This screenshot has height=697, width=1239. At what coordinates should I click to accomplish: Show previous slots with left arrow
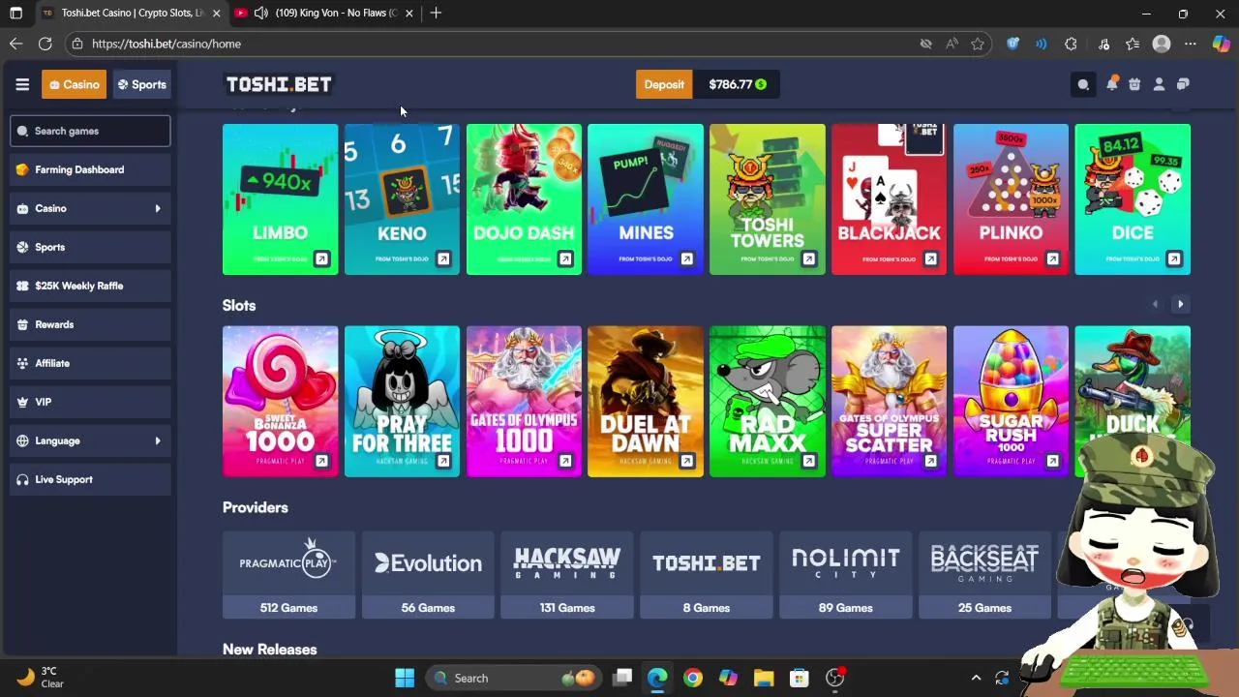pyautogui.click(x=1155, y=304)
